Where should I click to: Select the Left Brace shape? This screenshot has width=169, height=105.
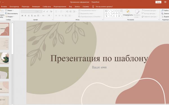pyautogui.click(x=114, y=16)
